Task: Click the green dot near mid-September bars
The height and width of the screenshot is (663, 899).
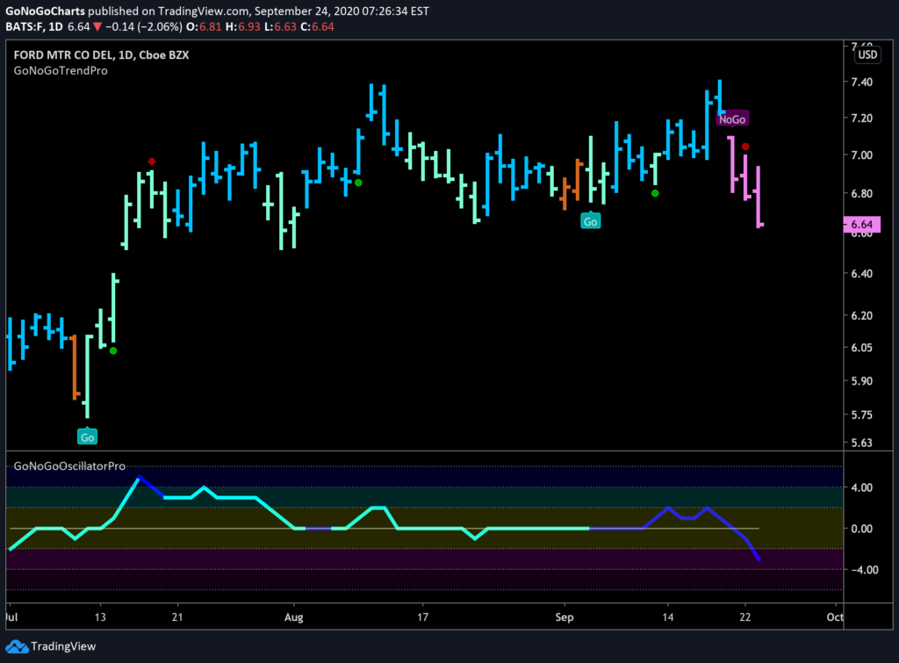Action: point(655,193)
